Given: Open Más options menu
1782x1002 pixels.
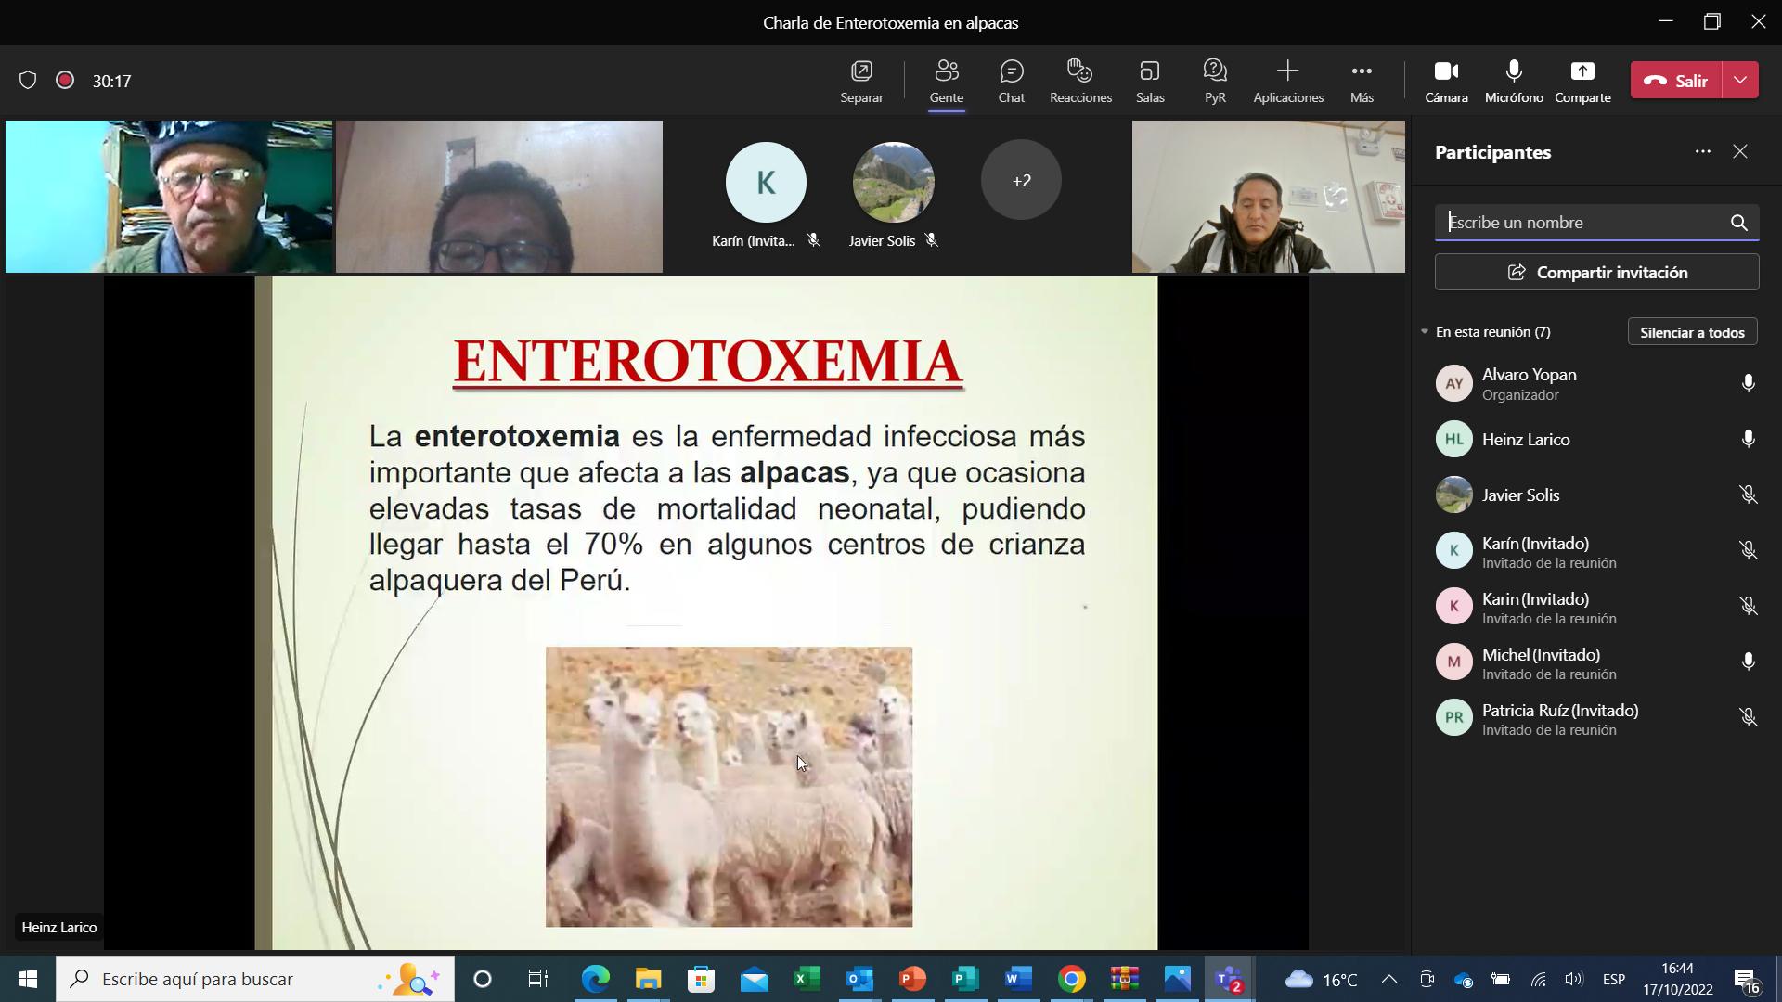Looking at the screenshot, I should [x=1361, y=81].
